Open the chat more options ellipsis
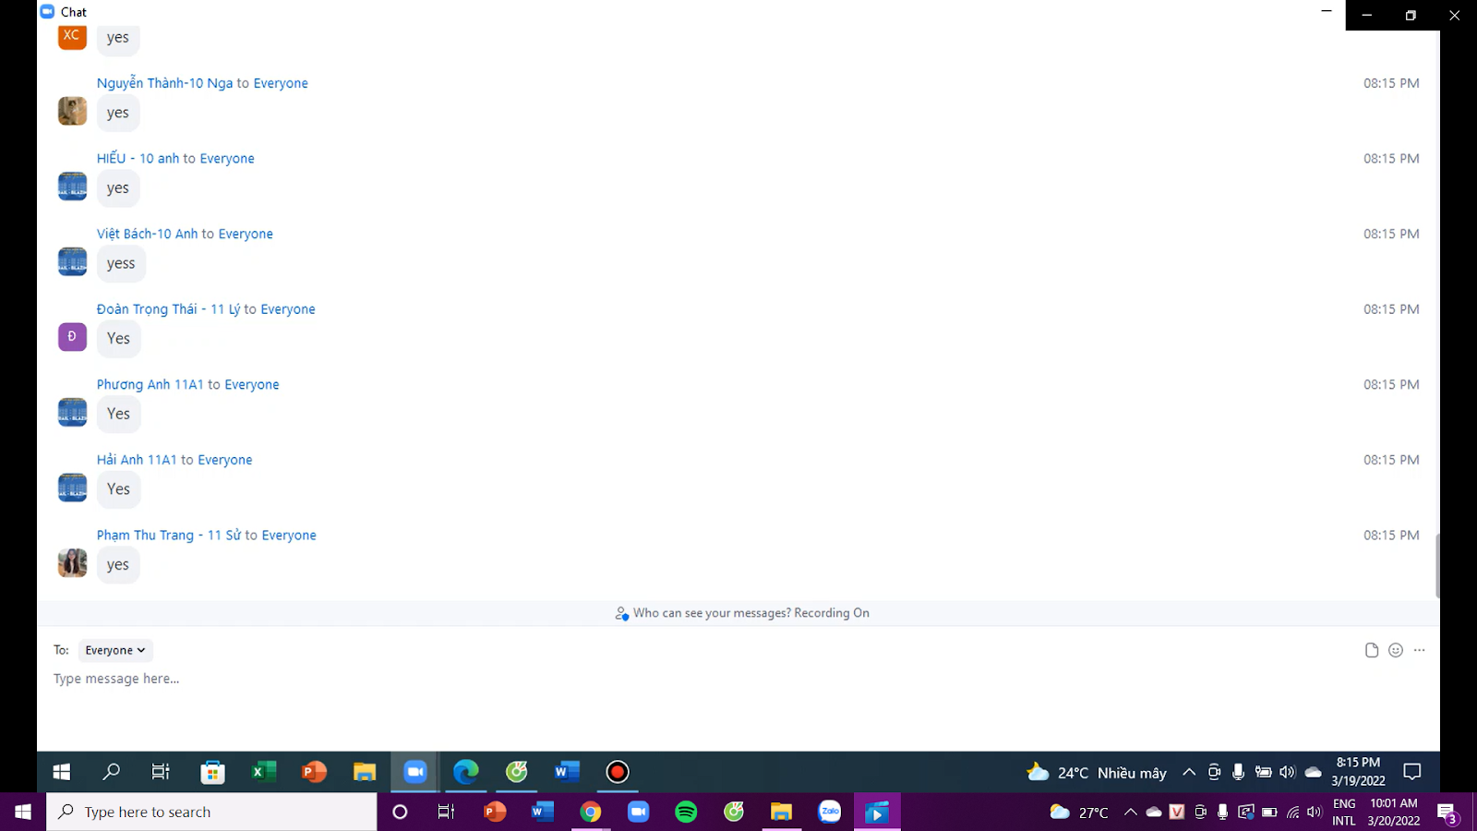The height and width of the screenshot is (831, 1477). (1420, 650)
